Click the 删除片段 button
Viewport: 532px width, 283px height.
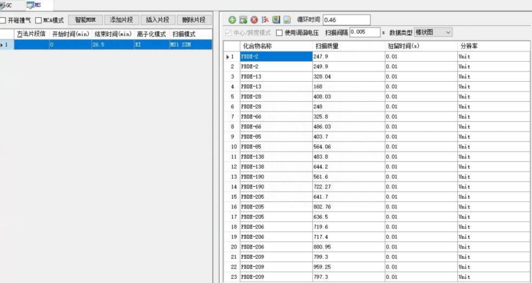pyautogui.click(x=194, y=20)
